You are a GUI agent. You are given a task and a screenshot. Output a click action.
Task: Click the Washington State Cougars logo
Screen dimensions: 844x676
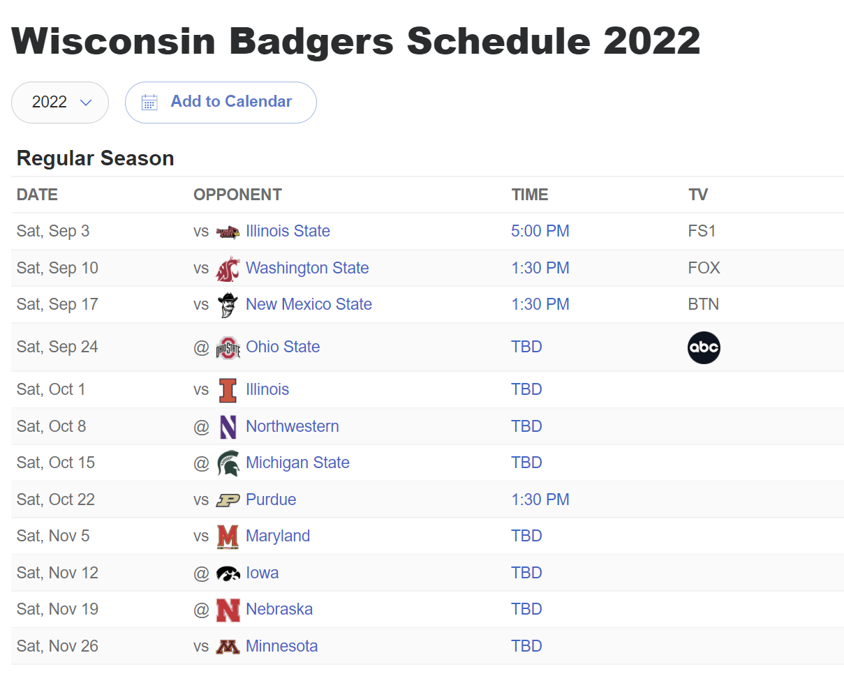tap(228, 269)
